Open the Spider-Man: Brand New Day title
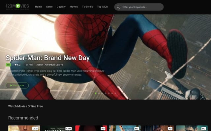The height and width of the screenshot is (131, 211). click(47, 58)
